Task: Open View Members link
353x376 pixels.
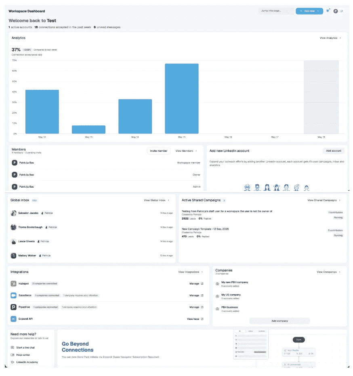Action: pos(184,151)
